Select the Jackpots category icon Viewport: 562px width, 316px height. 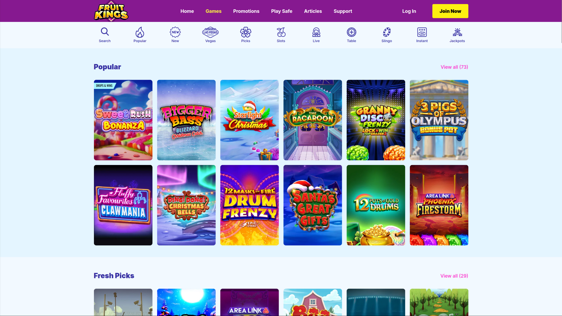click(457, 32)
